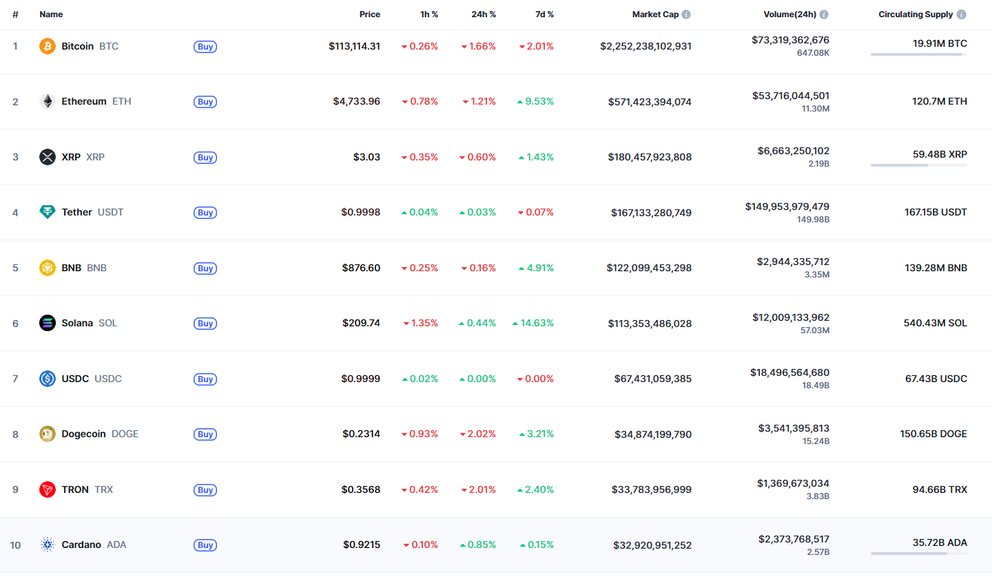Click Tether volume $149,953,979,479
Screen dimensions: 992x579
(x=787, y=207)
